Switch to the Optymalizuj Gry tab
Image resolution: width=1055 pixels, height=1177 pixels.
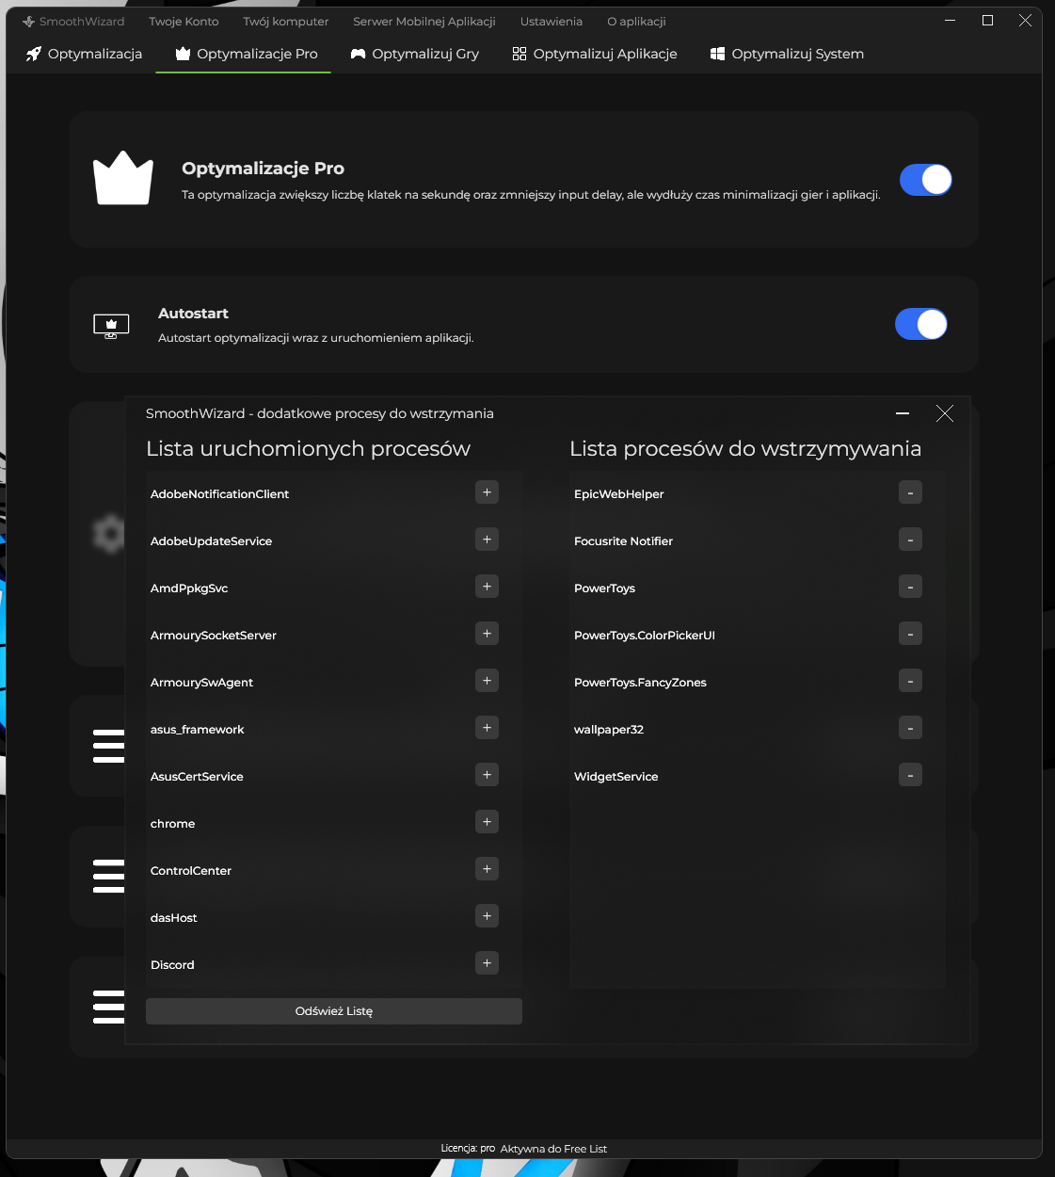point(415,54)
